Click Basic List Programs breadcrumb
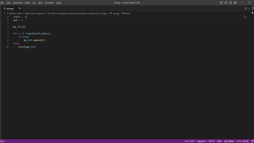The height and width of the screenshot is (143, 254). coord(35,14)
